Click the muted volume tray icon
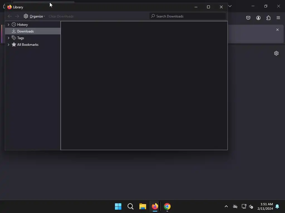The image size is (285, 213). pyautogui.click(x=251, y=206)
